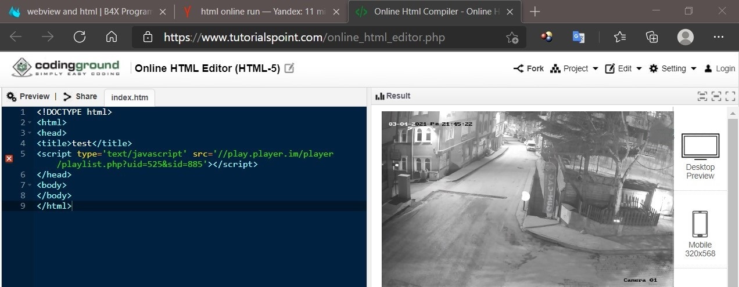Click the browser forward button
This screenshot has width=739, height=287.
(48, 37)
